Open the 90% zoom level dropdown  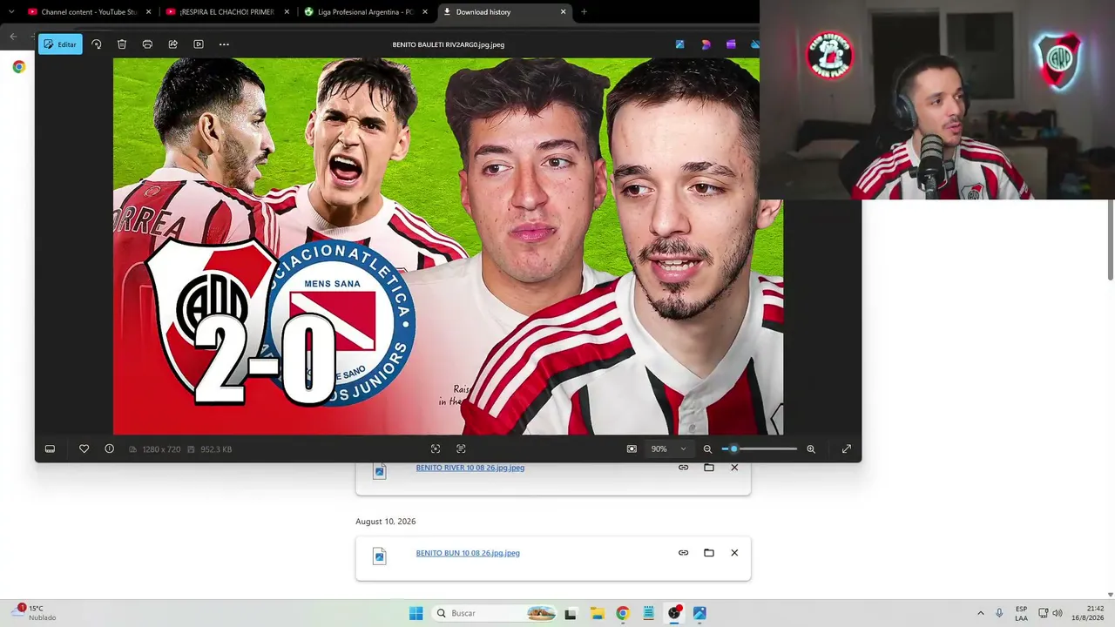pyautogui.click(x=669, y=449)
